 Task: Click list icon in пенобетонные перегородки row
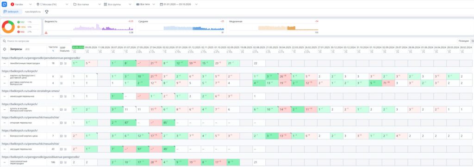pos(65,63)
